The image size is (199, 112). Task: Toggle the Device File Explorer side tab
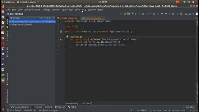[197, 93]
